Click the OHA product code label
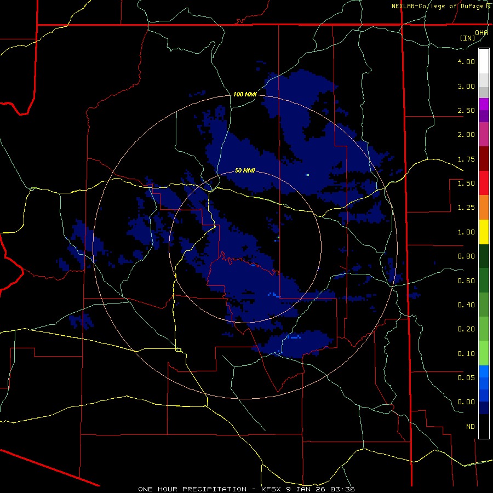493x493 pixels. click(x=481, y=33)
